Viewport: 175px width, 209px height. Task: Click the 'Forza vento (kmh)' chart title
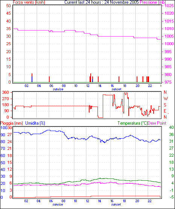pyautogui.click(x=29, y=2)
